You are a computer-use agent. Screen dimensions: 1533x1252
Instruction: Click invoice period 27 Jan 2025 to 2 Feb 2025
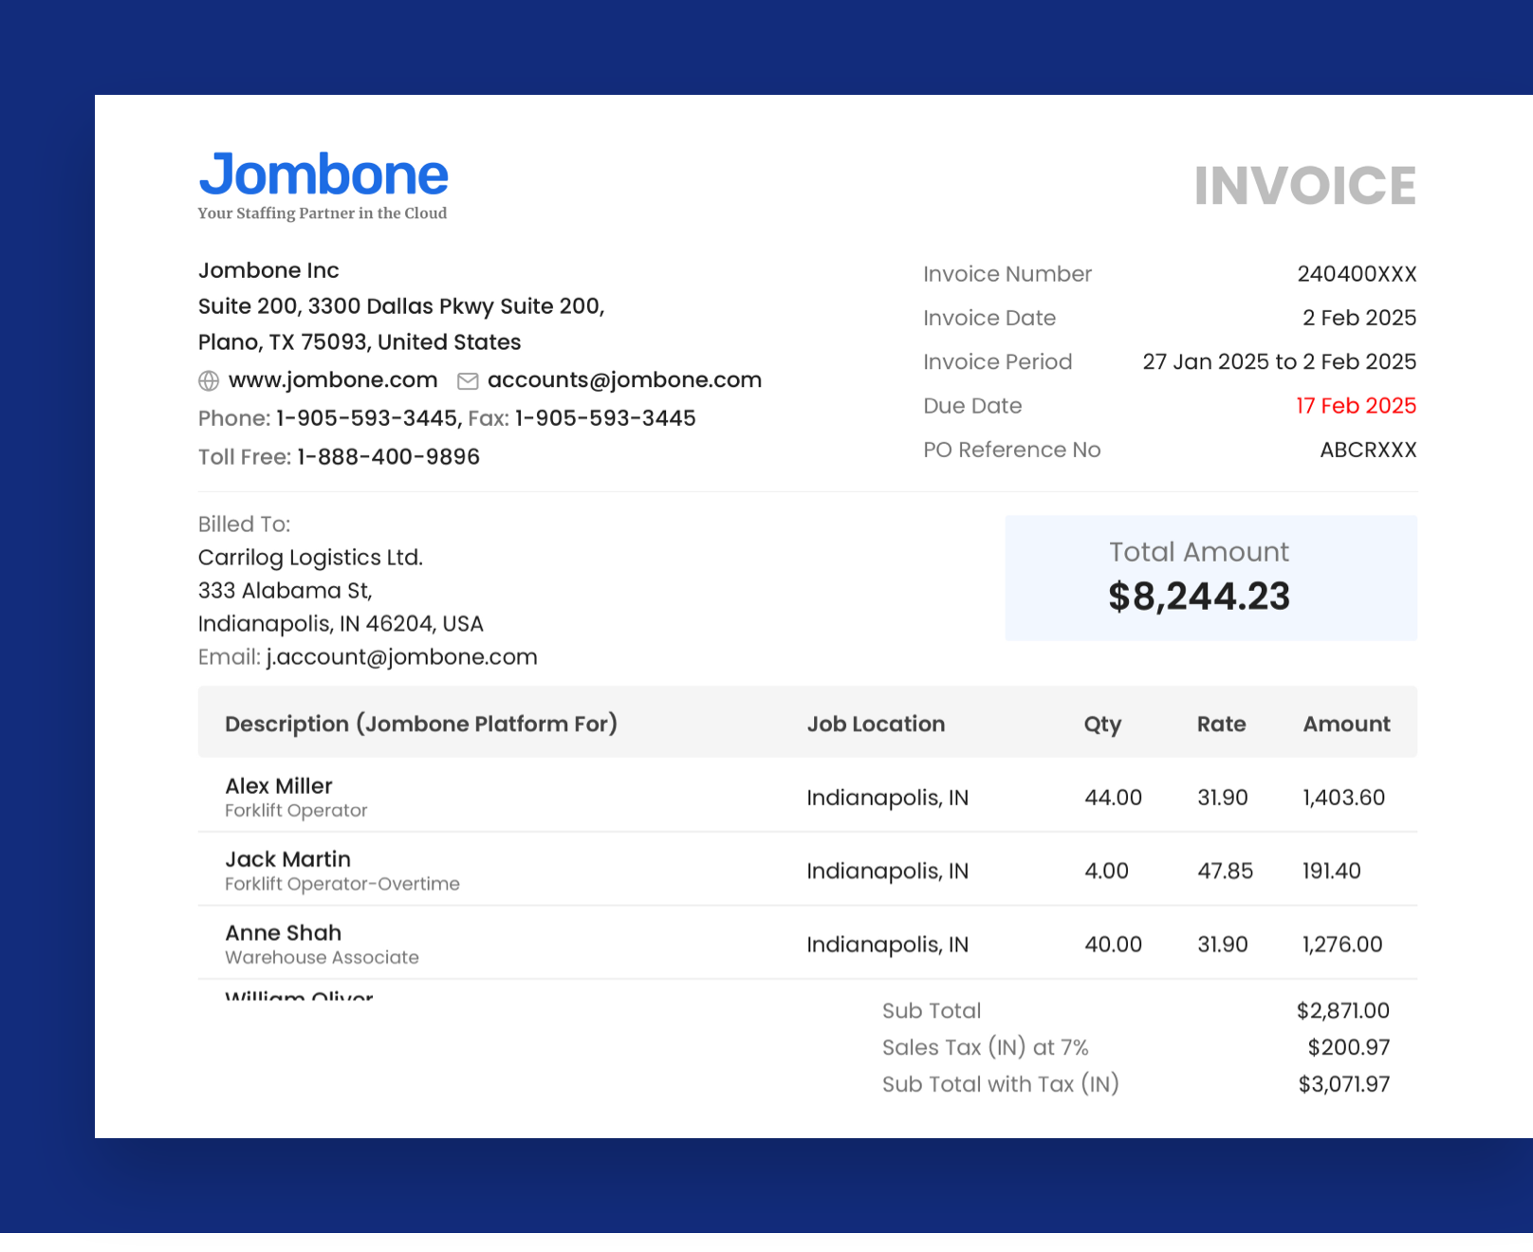(1279, 361)
